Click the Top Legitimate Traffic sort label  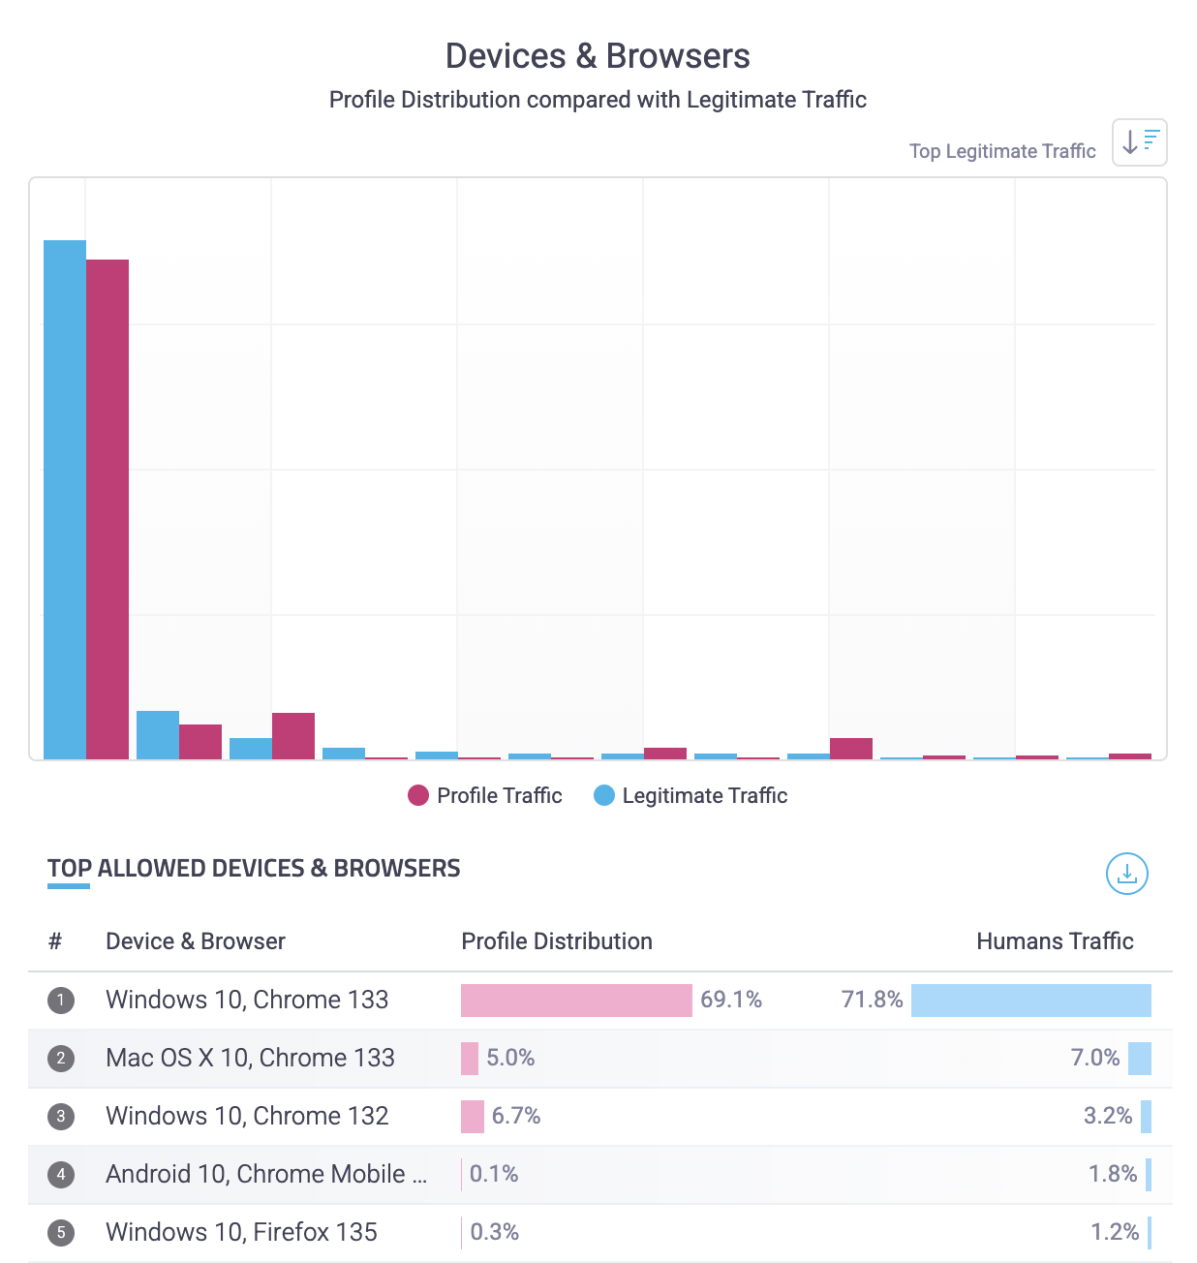(1002, 151)
